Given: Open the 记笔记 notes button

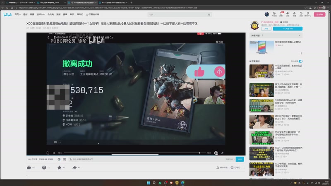Looking at the screenshot, I should pos(235,167).
